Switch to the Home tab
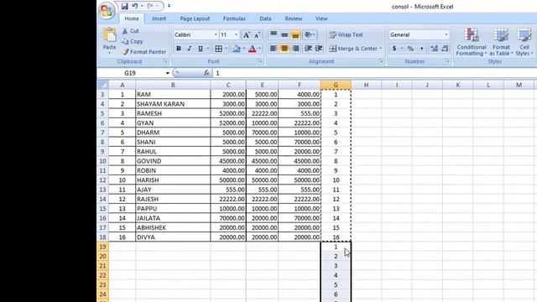Viewport: 537px width, 302px height. [132, 18]
